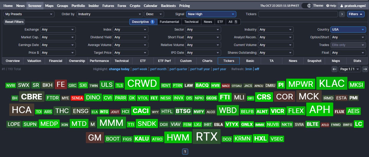Open the Home top menu item

click(x=8, y=6)
